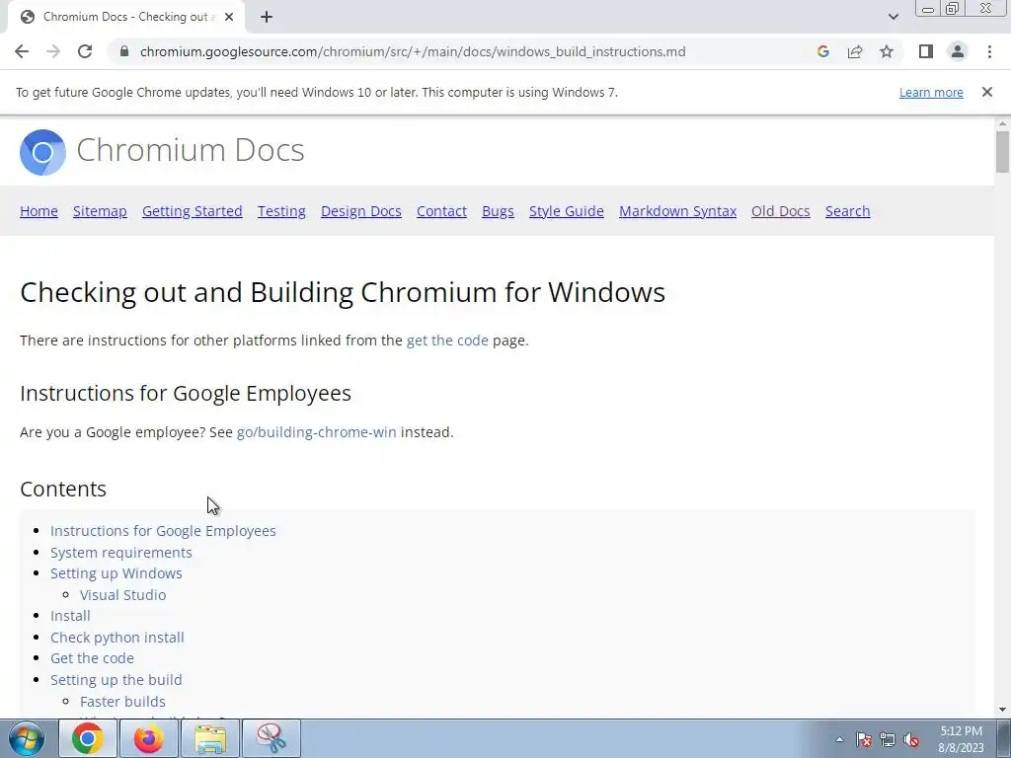Screen dimensions: 1011x758
Task: Close the Chromium Docs tab
Action: (229, 18)
